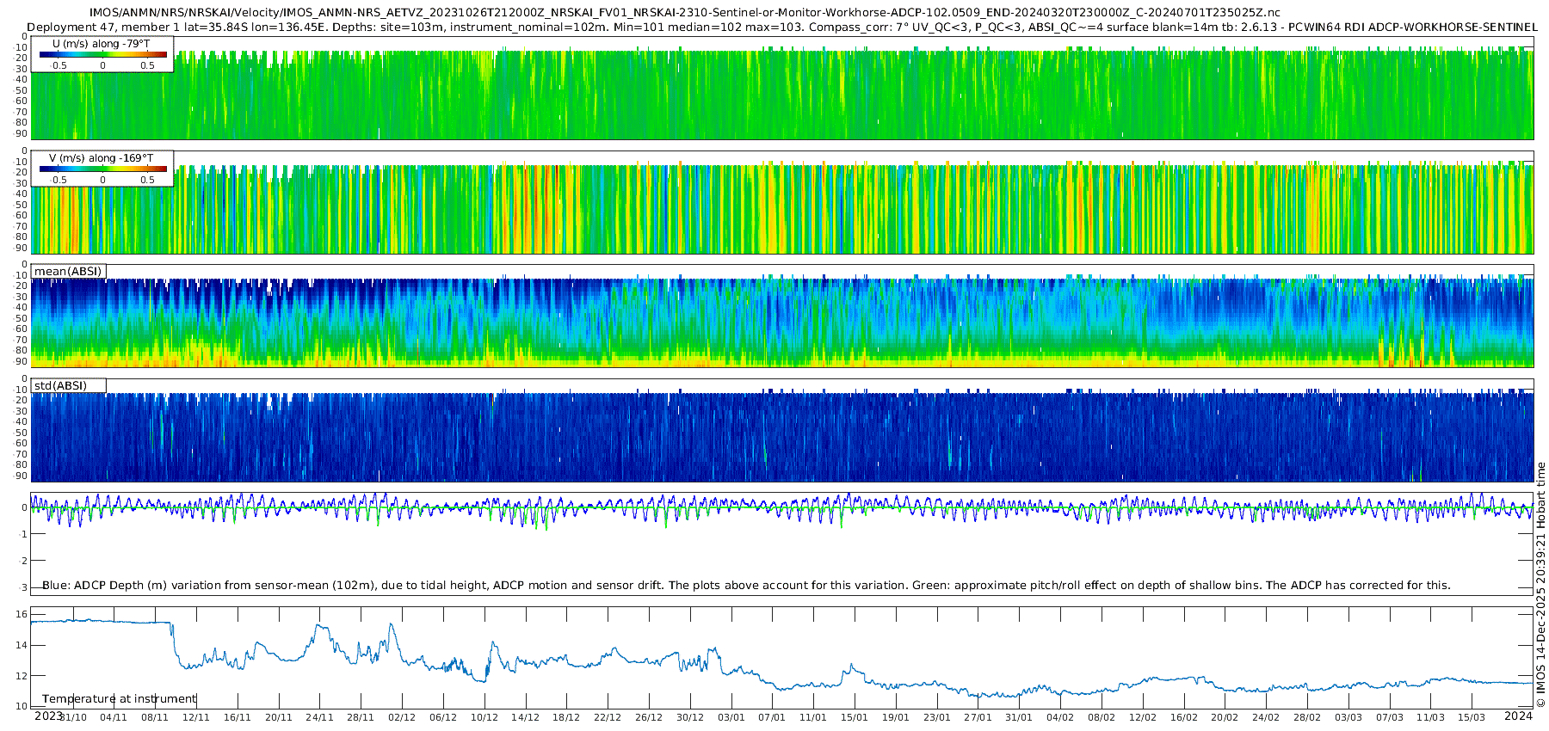The image size is (1549, 731).
Task: Click the IMOS copyright timestamp text
Action: 1540,585
